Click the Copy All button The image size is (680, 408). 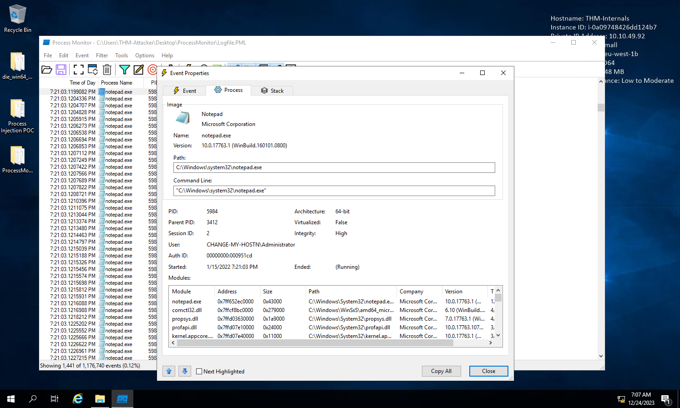[x=441, y=371]
